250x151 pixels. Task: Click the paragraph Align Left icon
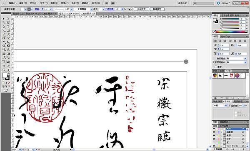(215, 41)
